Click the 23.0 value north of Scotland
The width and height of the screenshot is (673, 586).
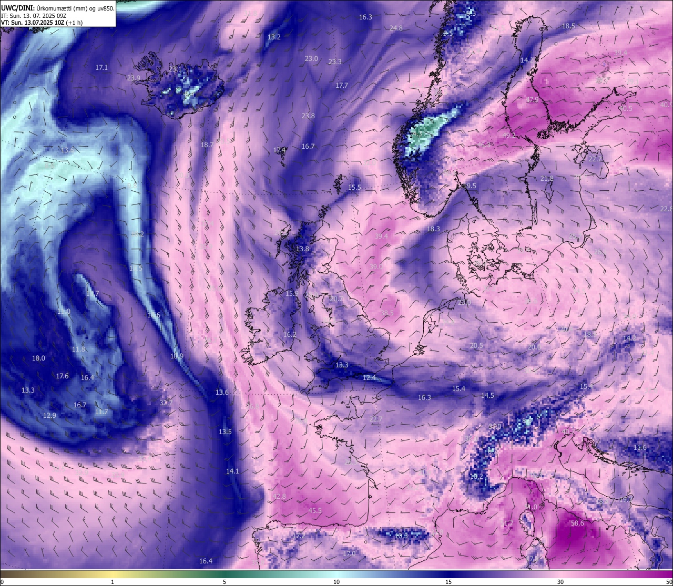tap(311, 58)
